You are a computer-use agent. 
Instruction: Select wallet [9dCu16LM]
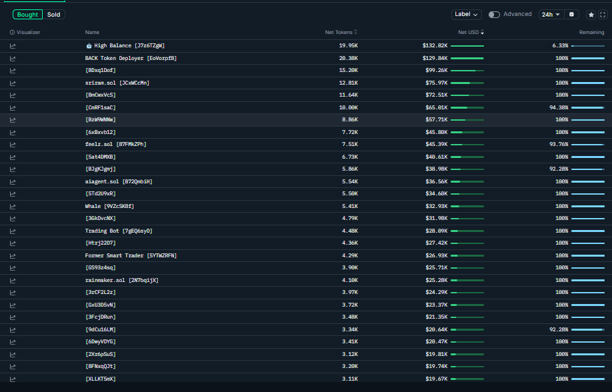tap(100, 329)
